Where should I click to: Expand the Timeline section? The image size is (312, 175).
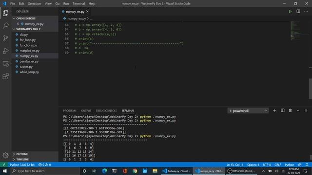[x=35, y=159]
